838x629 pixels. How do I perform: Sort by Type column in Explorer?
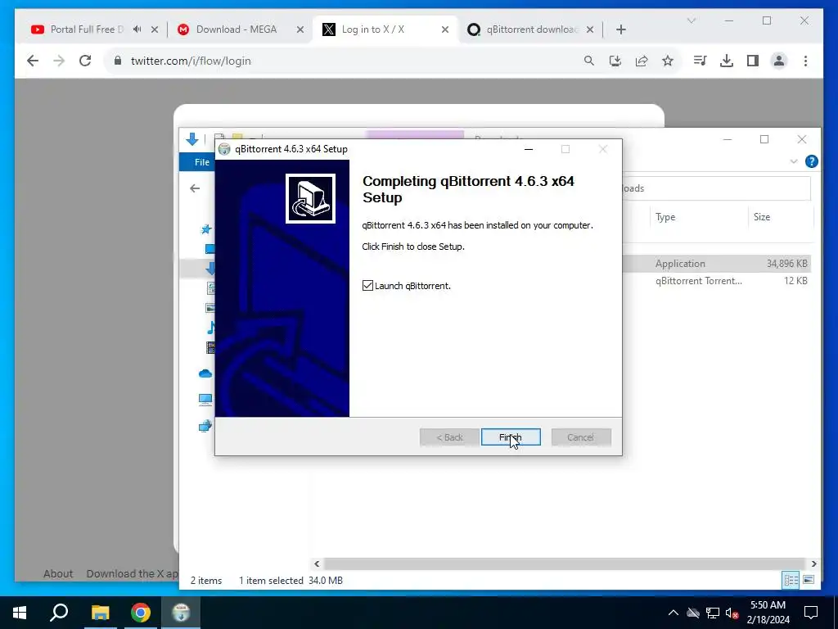click(x=698, y=216)
